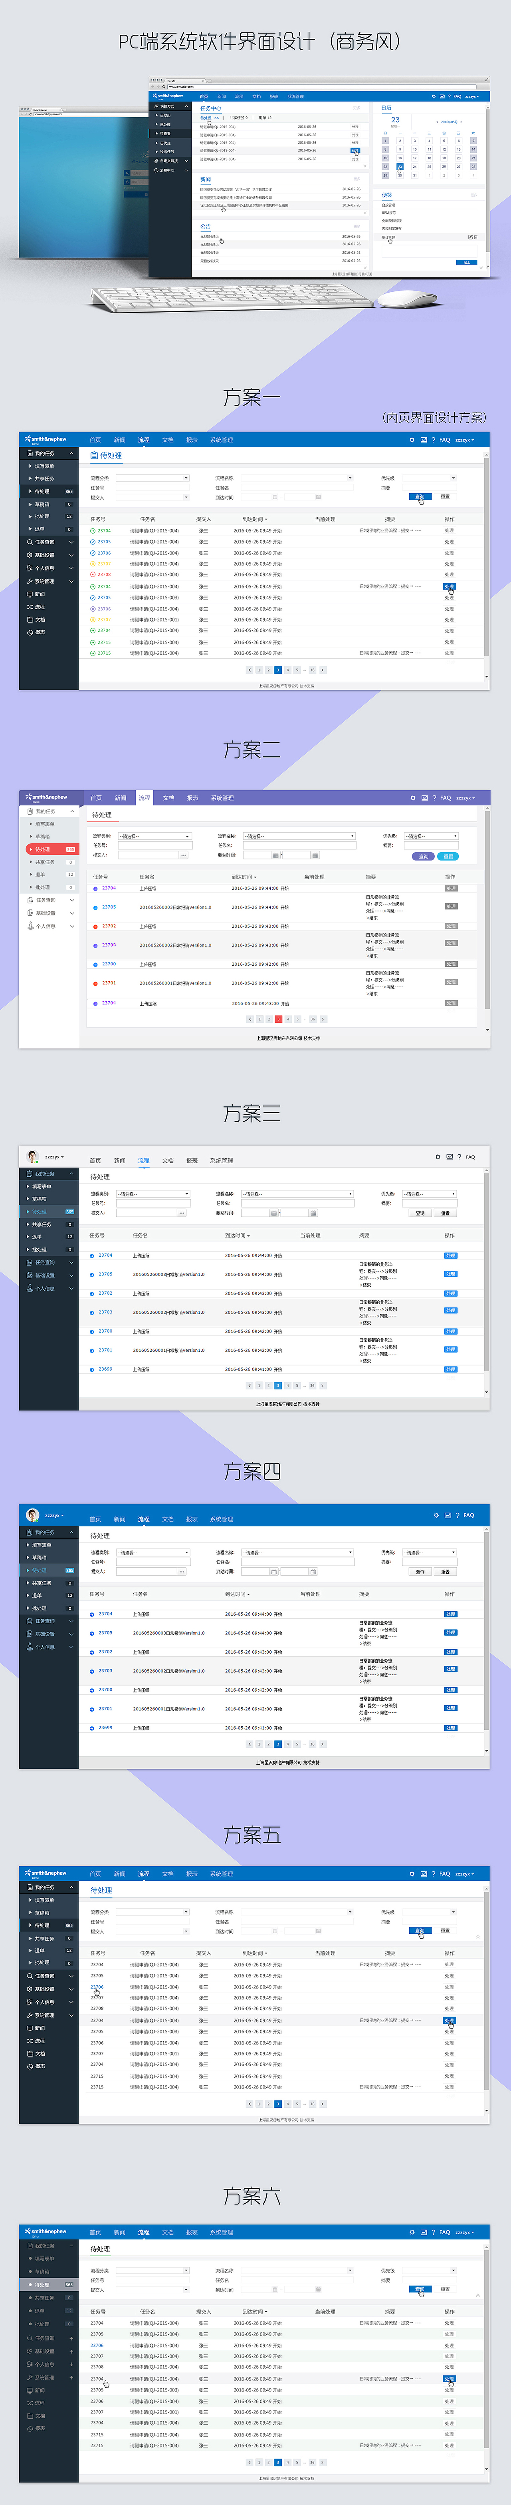Screen dimensions: 511x2505
Task: Switch to the 新闻 tab in 方案一
Action: pos(119,440)
